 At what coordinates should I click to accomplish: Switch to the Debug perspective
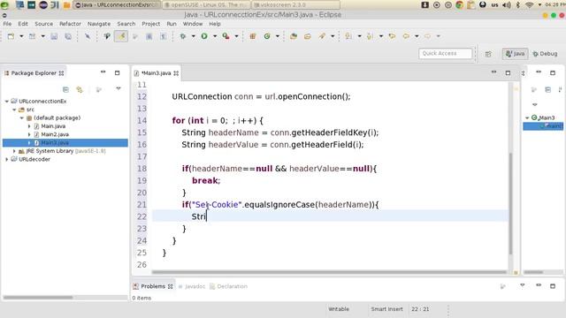545,54
